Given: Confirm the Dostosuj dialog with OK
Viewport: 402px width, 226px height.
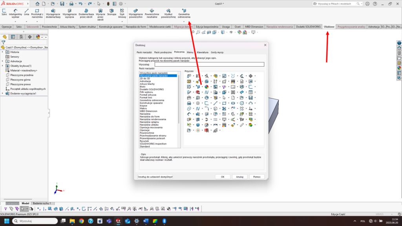Looking at the screenshot, I should point(223,177).
